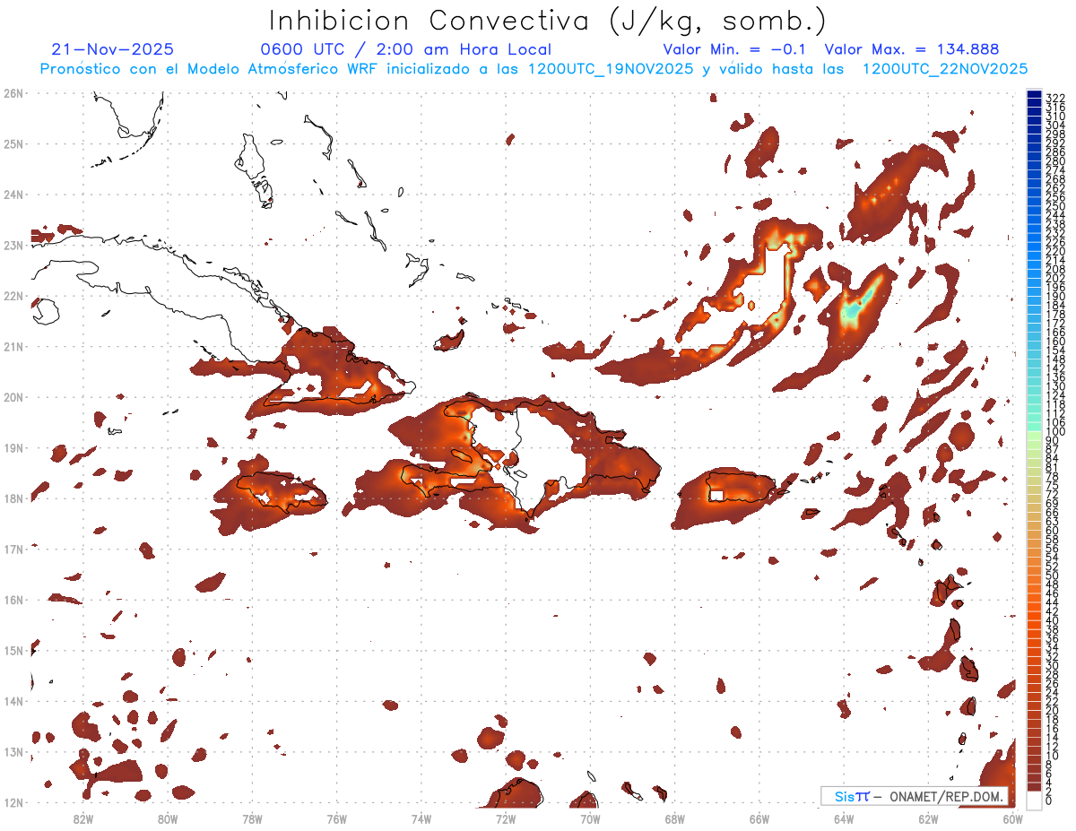Click the 12N latitude label
This screenshot has height=831, width=1076.
click(13, 802)
